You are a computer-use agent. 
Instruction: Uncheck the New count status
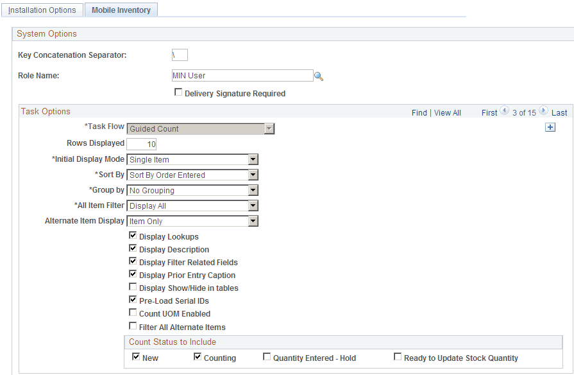pyautogui.click(x=135, y=357)
